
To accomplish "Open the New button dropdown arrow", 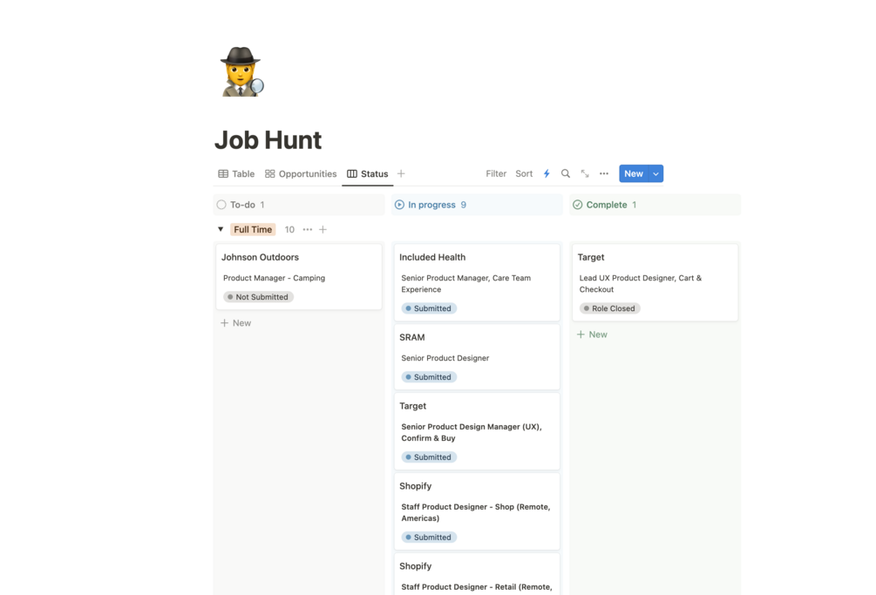I will click(655, 173).
